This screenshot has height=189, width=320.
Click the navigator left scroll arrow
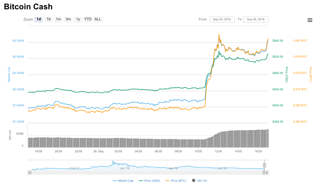(x=30, y=173)
